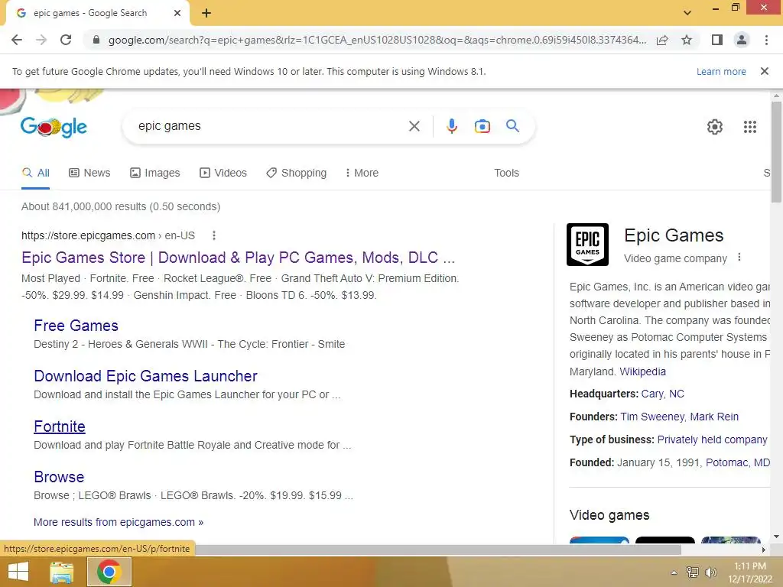
Task: Open Learn more about Chrome updates
Action: pos(721,71)
